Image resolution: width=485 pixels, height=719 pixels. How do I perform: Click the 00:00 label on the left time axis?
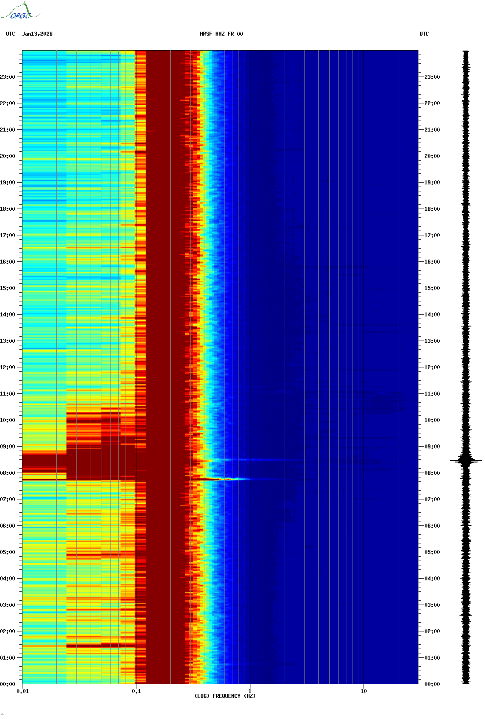[7, 684]
